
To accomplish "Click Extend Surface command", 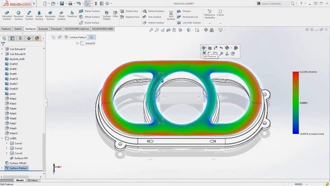I will 153,11.
